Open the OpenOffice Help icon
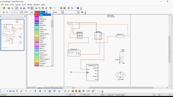Screen dimensions: 173x97 [x=78, y=8]
